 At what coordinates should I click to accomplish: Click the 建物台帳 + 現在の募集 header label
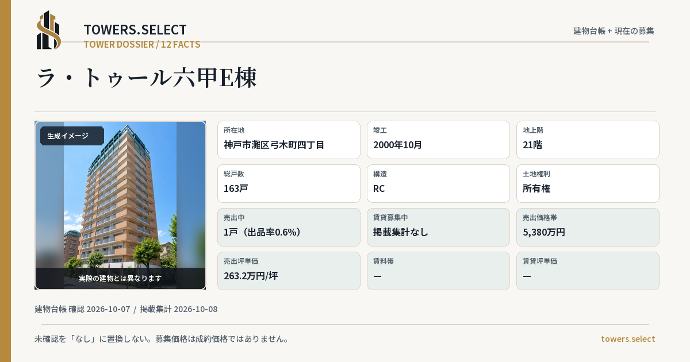tap(614, 31)
